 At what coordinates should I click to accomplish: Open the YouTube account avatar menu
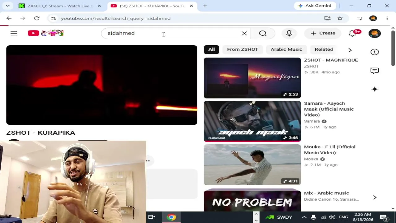click(375, 33)
